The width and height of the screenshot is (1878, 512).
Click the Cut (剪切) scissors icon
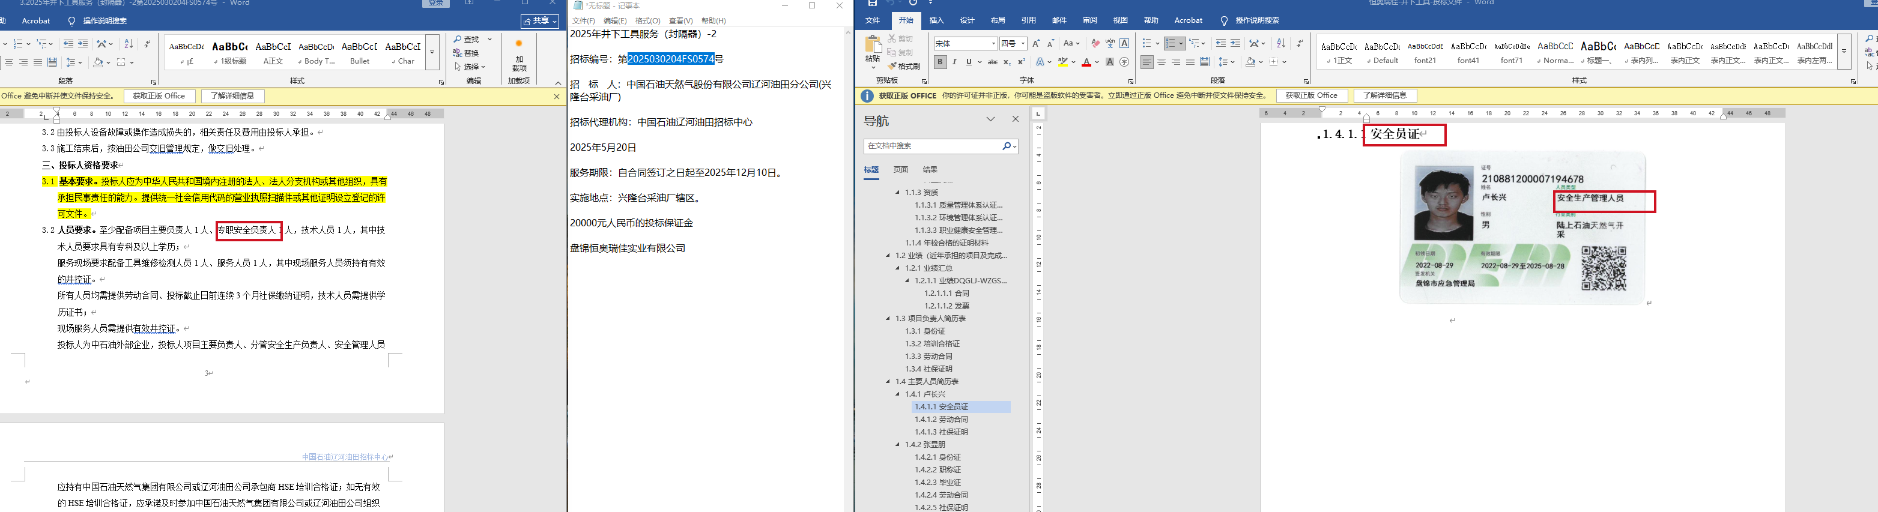click(x=892, y=40)
